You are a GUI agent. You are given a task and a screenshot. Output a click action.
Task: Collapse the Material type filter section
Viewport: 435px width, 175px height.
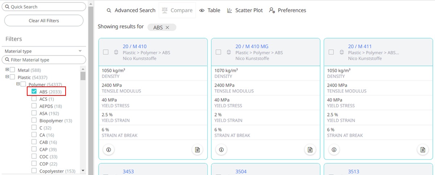point(80,51)
